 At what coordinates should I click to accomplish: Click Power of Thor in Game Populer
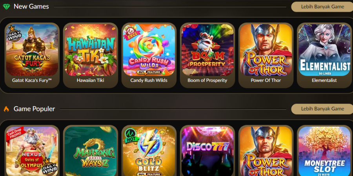click(x=266, y=151)
